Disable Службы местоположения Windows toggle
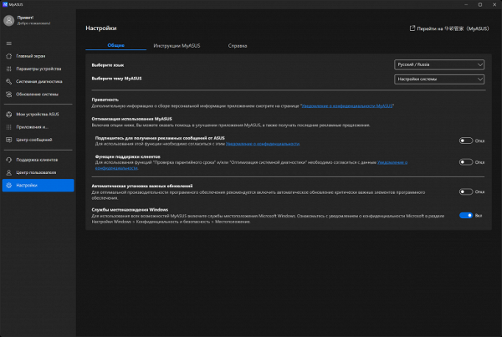 (465, 215)
